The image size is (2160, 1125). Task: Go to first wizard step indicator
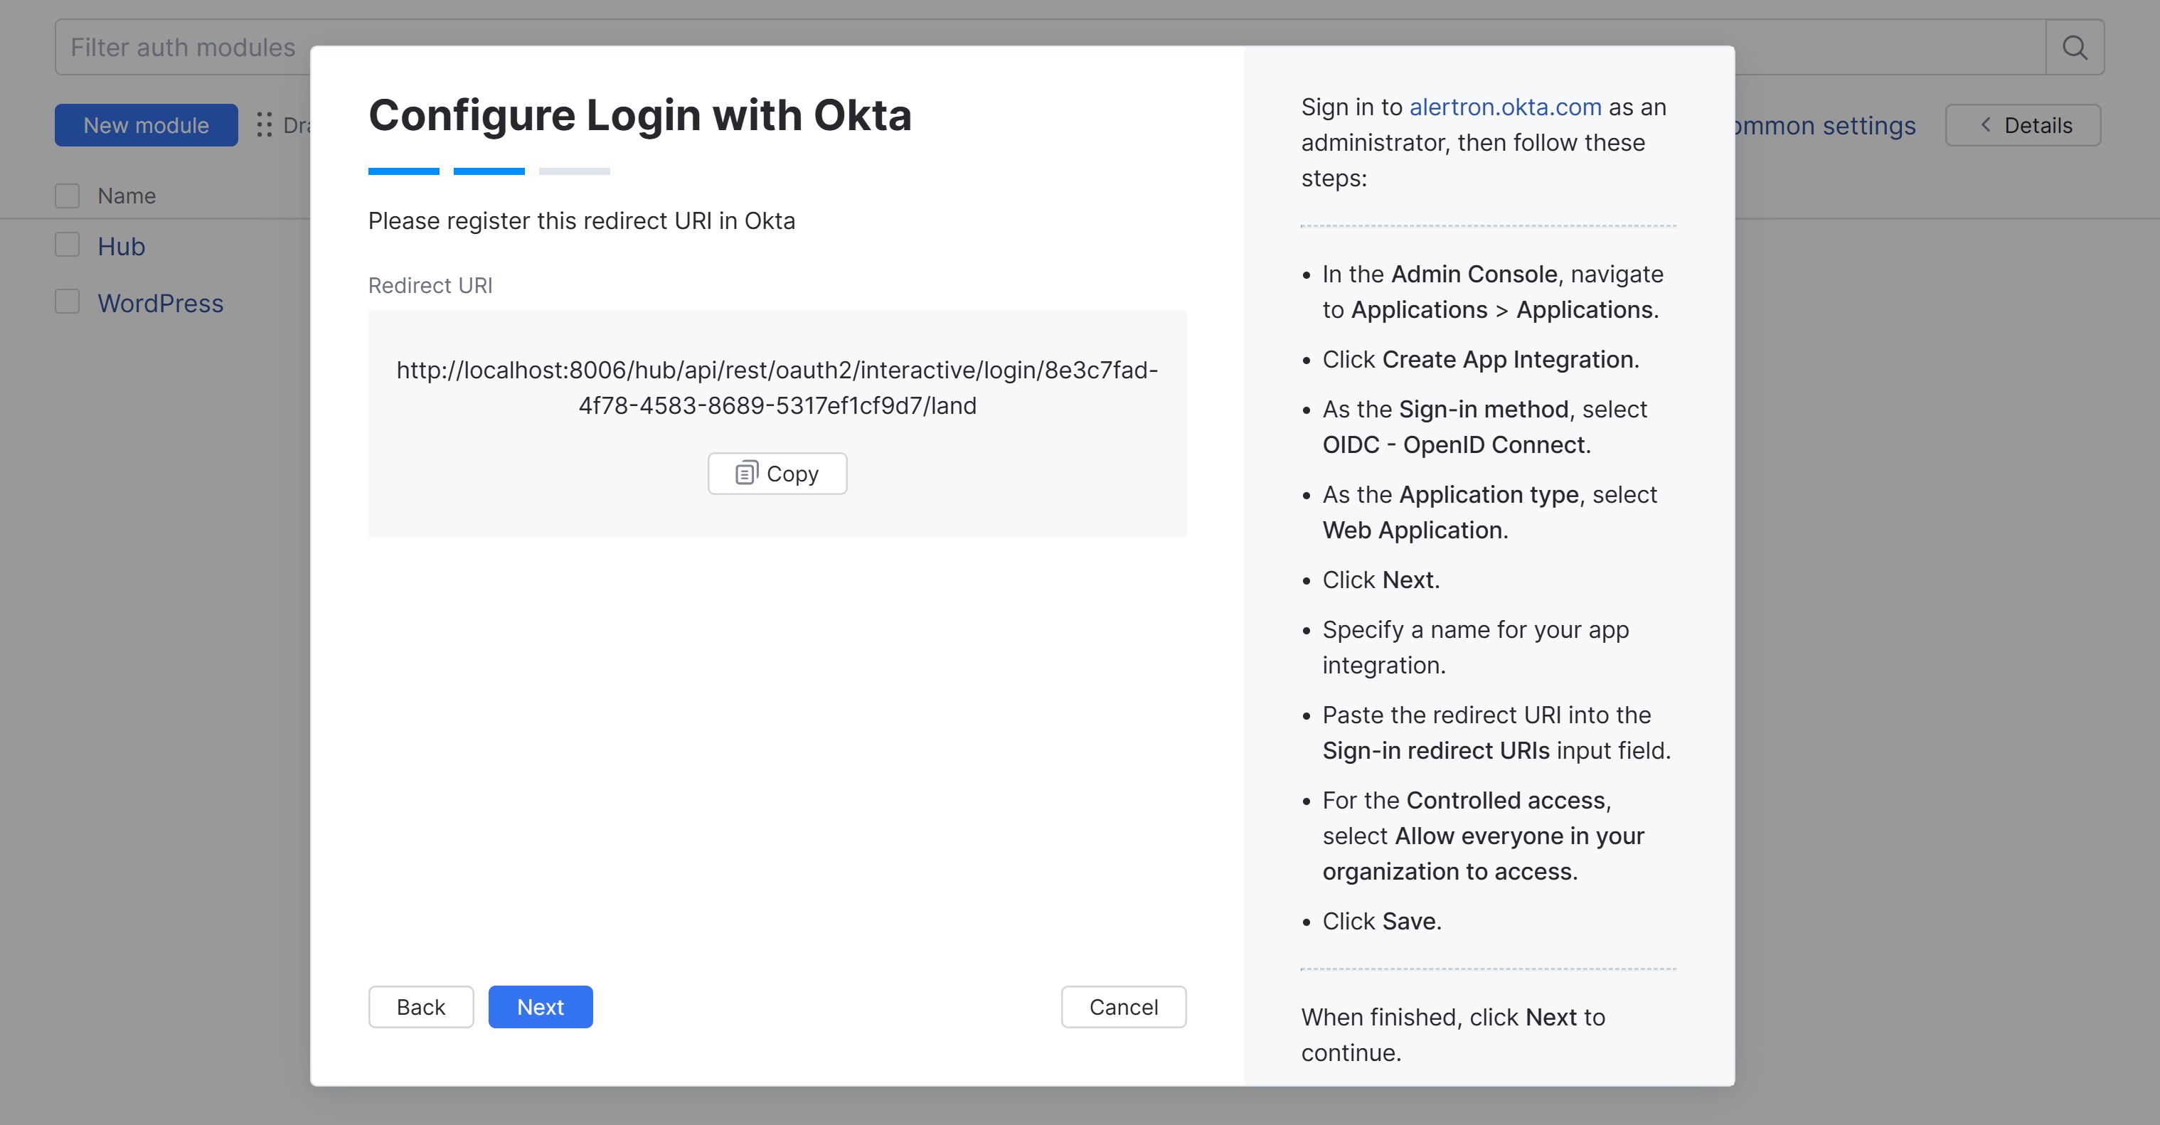(403, 171)
